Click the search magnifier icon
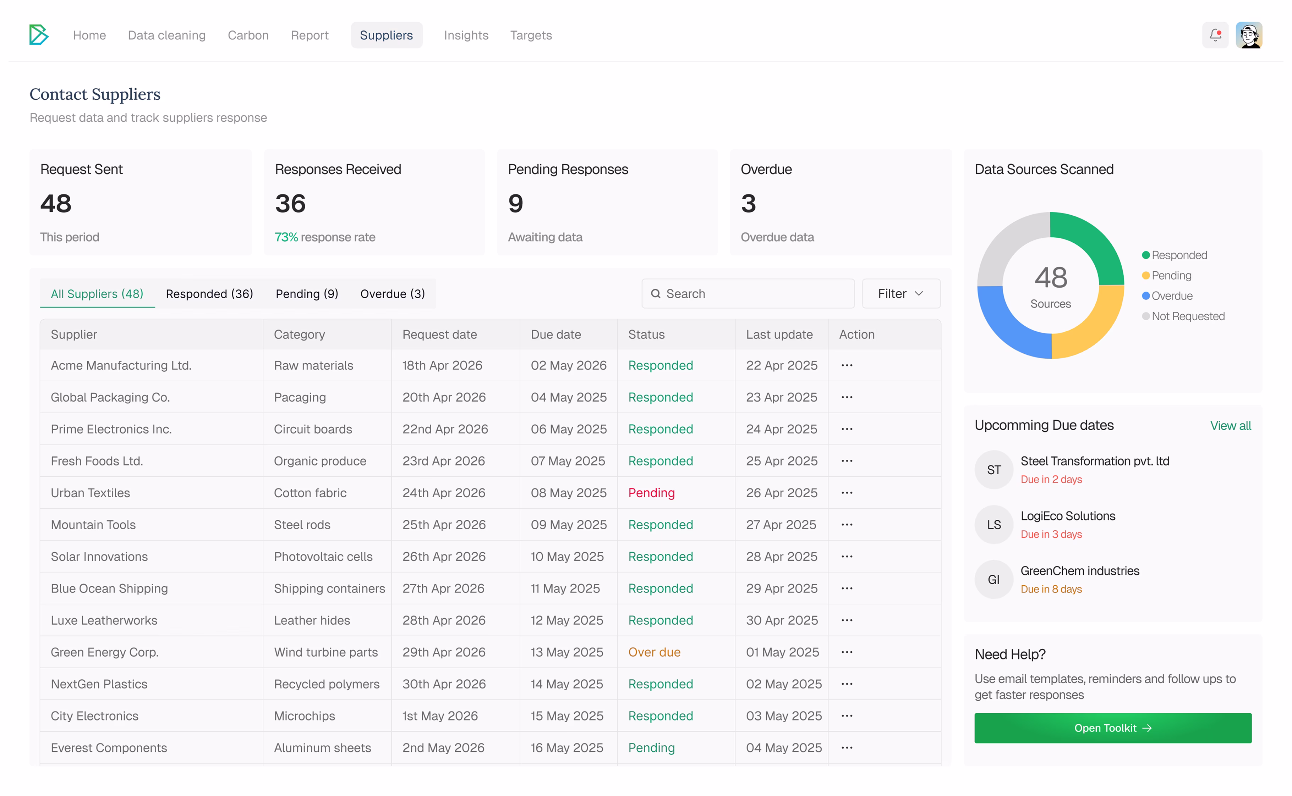The height and width of the screenshot is (796, 1292). point(655,293)
